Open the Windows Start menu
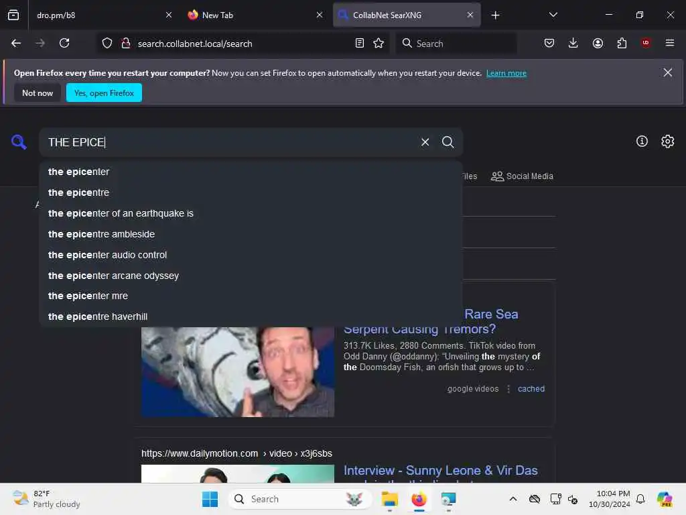 (x=210, y=499)
